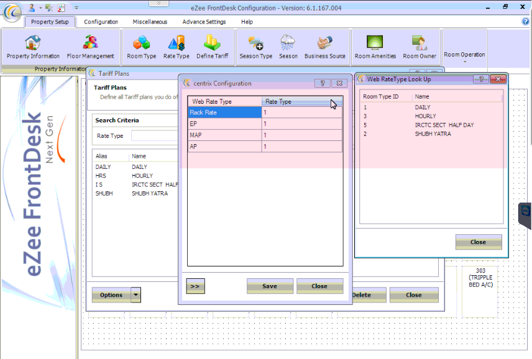Close centrix Configuration dialog via X
This screenshot has width=532, height=359.
(339, 83)
